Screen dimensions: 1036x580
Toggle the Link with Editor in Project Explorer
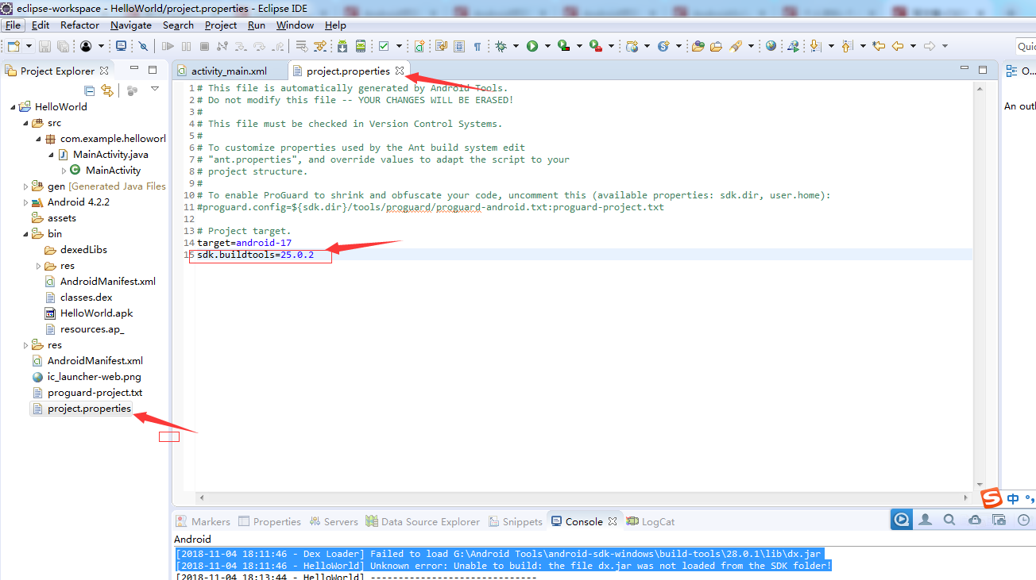click(108, 90)
